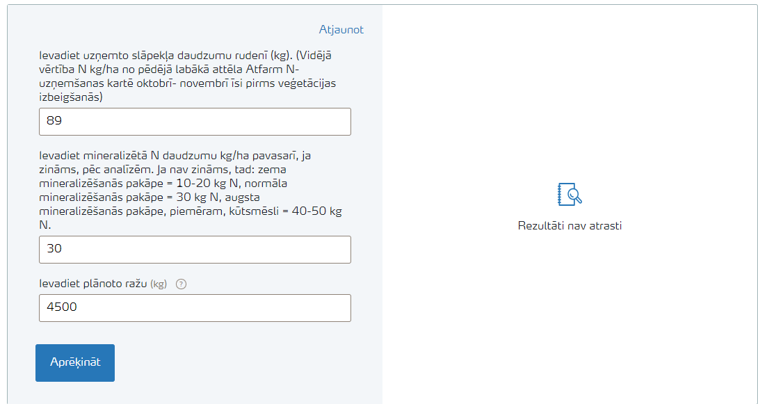Refresh the form using Atjaunot

(341, 30)
